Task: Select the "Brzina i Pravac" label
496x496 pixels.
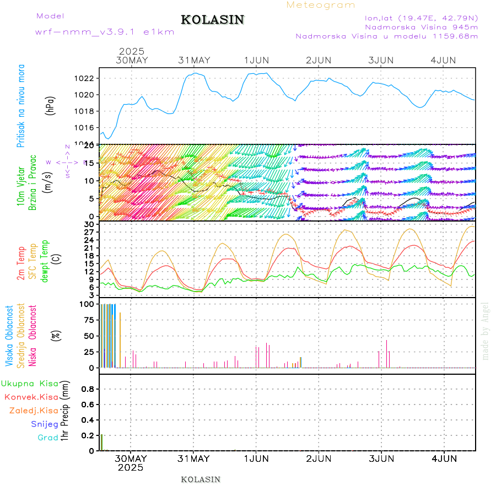Action: click(x=33, y=182)
